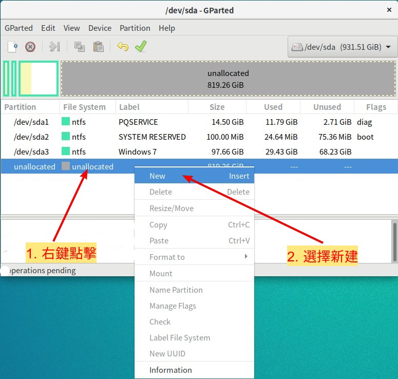Click the operations pane vertical scrollbar
398x379 pixels.
[394, 236]
